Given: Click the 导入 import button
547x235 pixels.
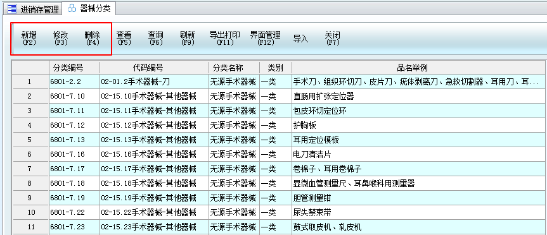Looking at the screenshot, I should [x=300, y=39].
